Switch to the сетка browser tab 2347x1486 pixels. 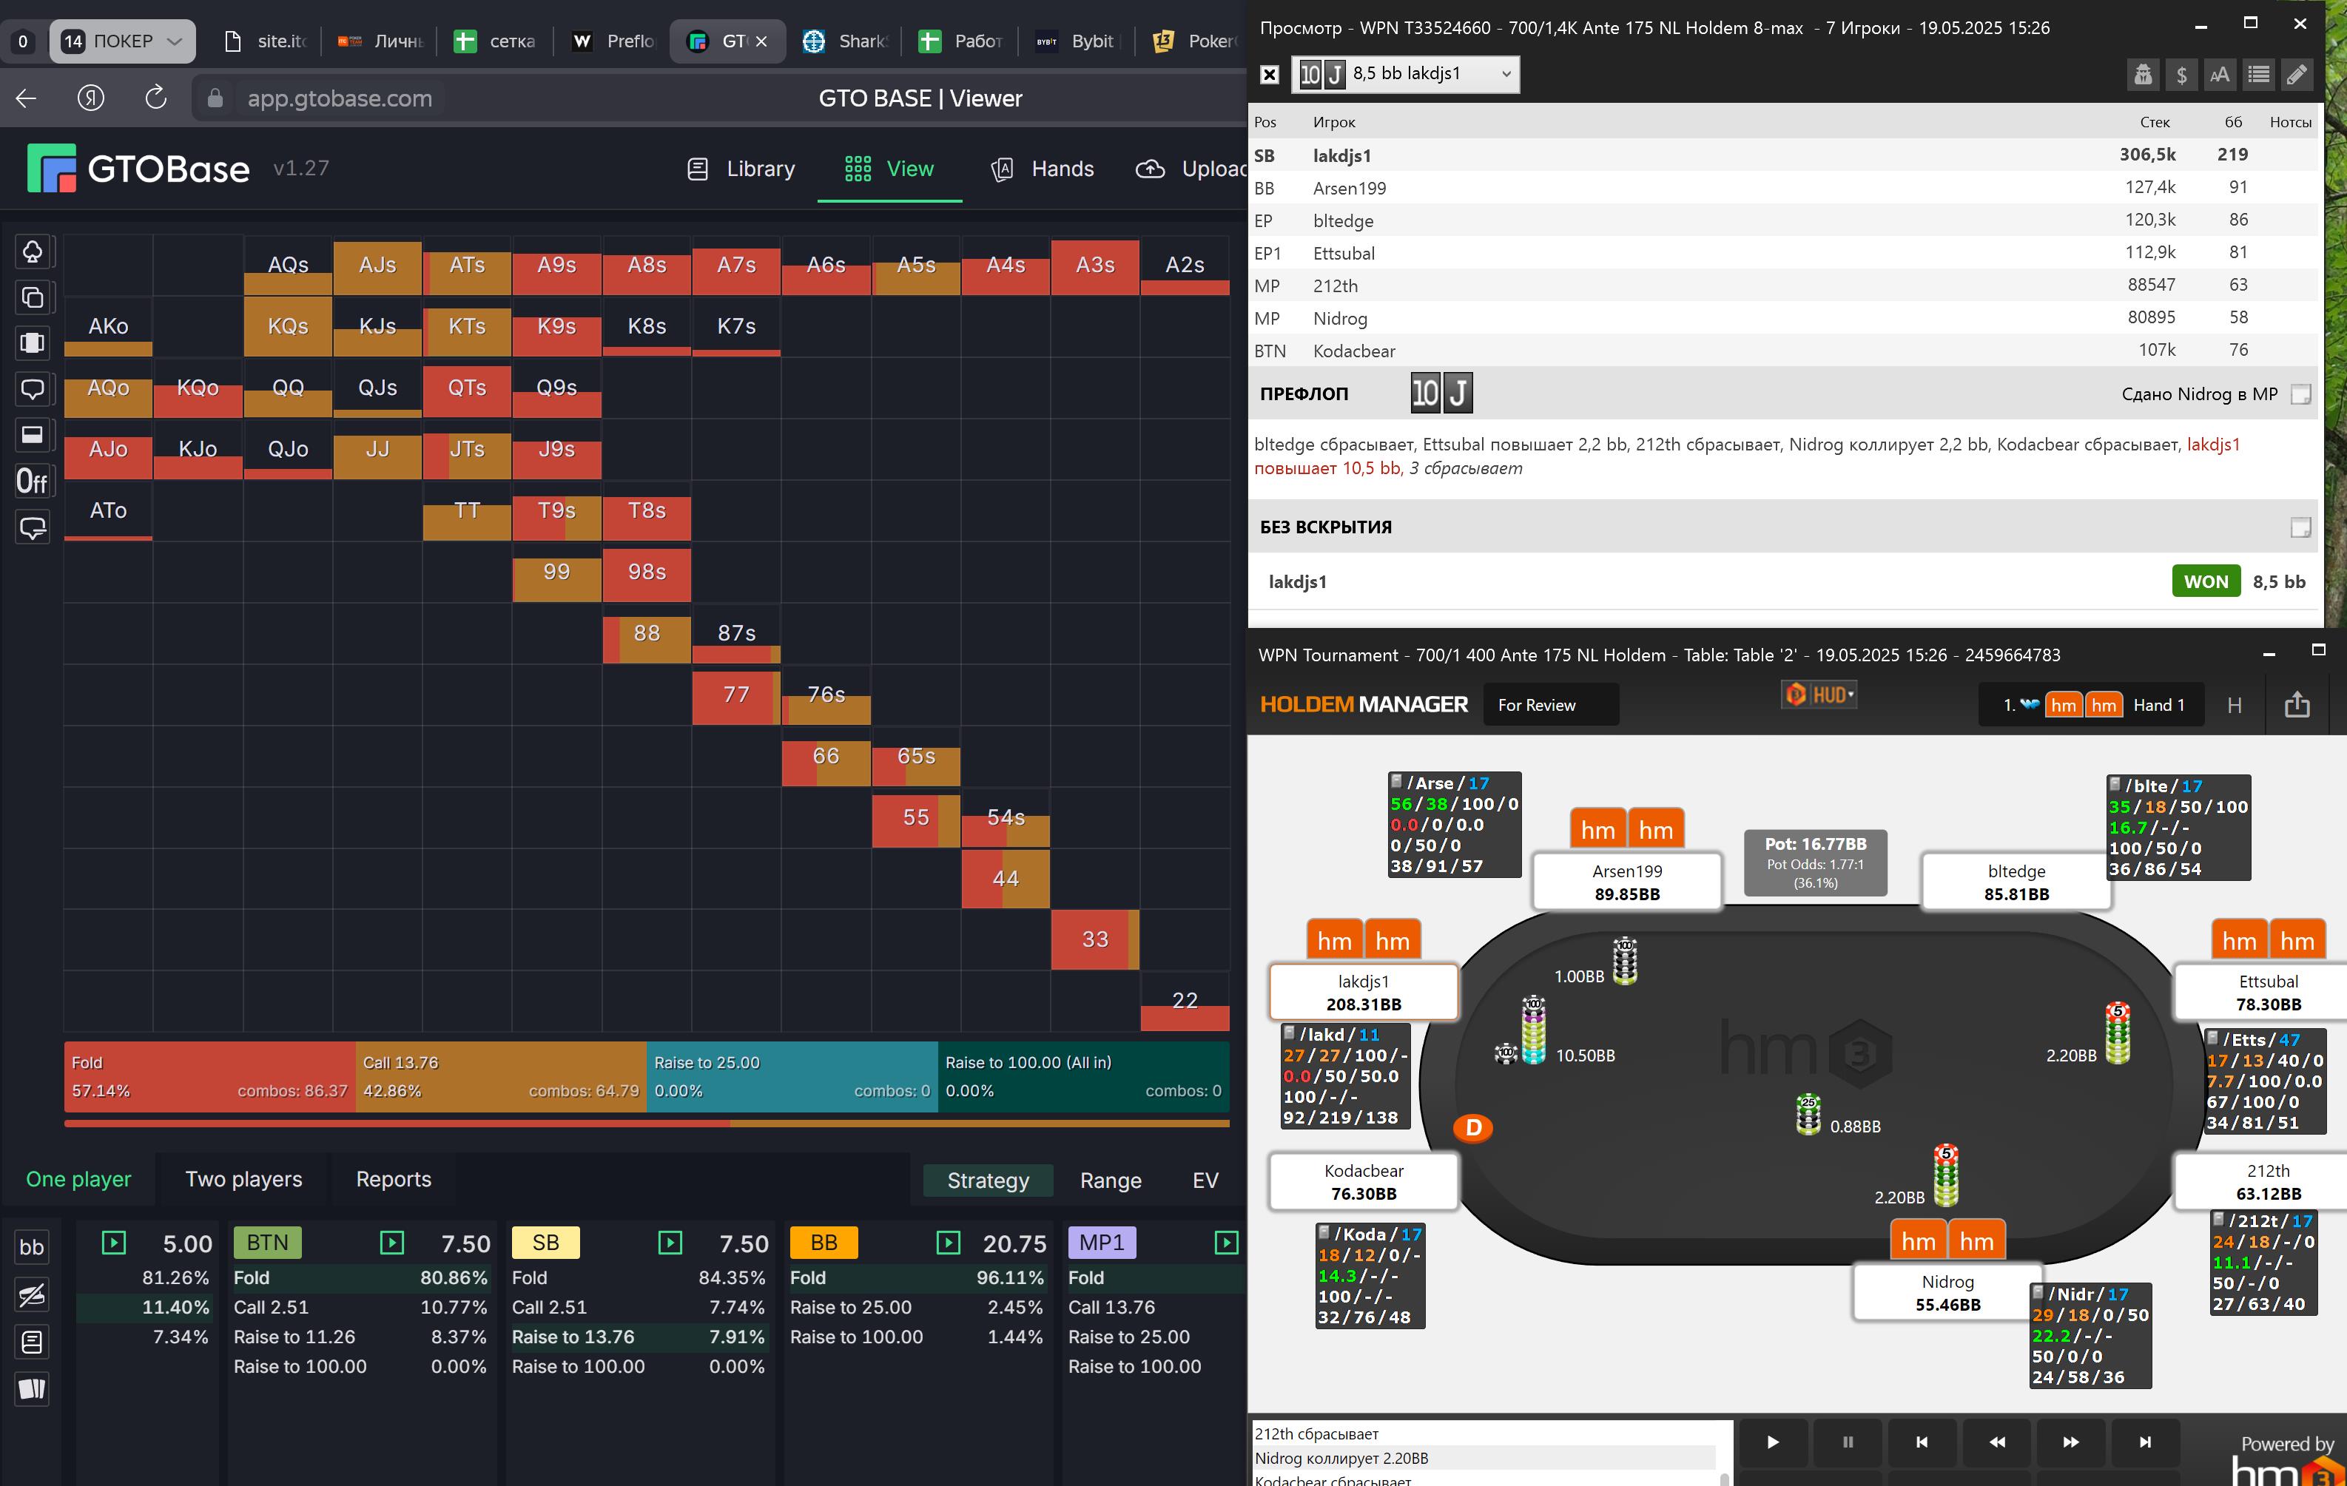[496, 41]
